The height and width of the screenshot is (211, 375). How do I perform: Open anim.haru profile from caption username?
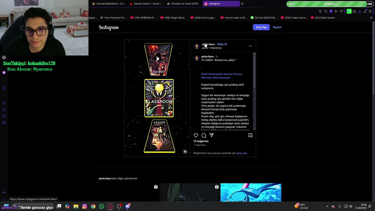[x=207, y=57]
